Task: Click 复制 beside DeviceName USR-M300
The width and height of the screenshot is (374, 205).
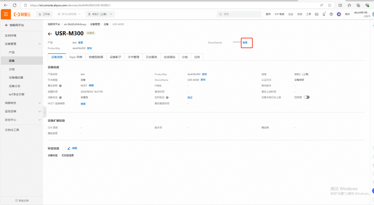Action: (x=203, y=80)
